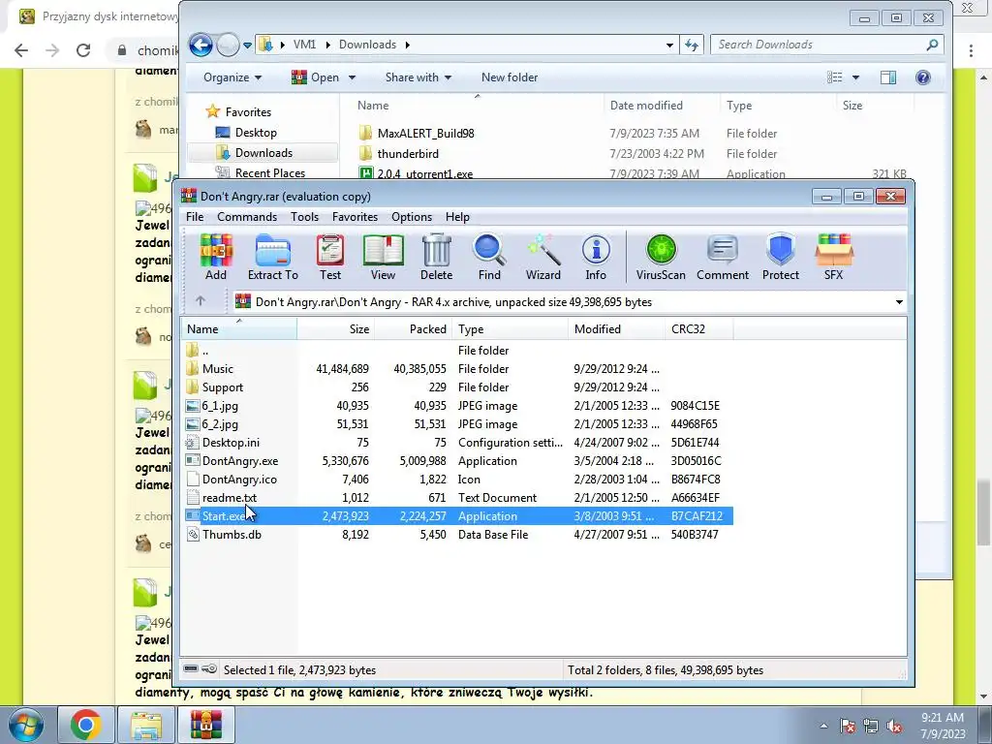The image size is (992, 744).
Task: Select Desktop in Explorer Favorites
Action: click(256, 132)
